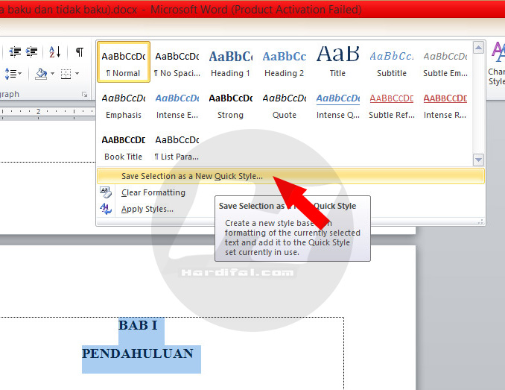Choose Save Selection as a New Quick Style
This screenshot has width=505, height=390.
point(290,176)
